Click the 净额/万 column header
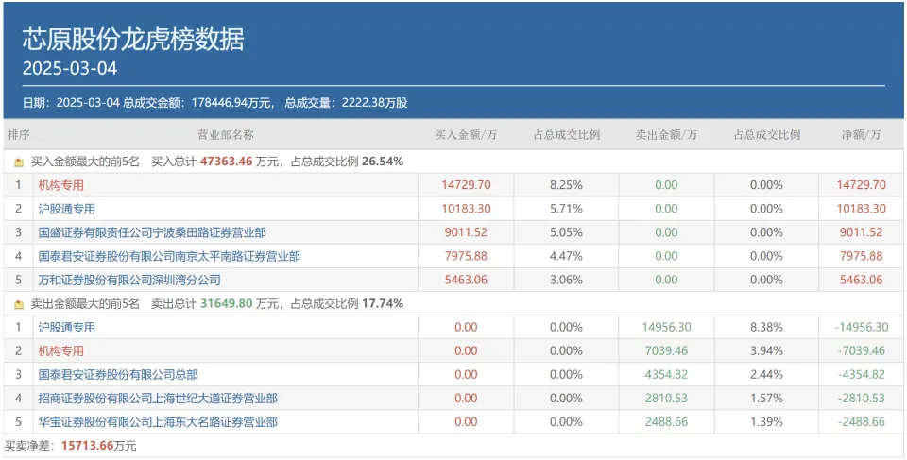This screenshot has height=460, width=907. (861, 135)
